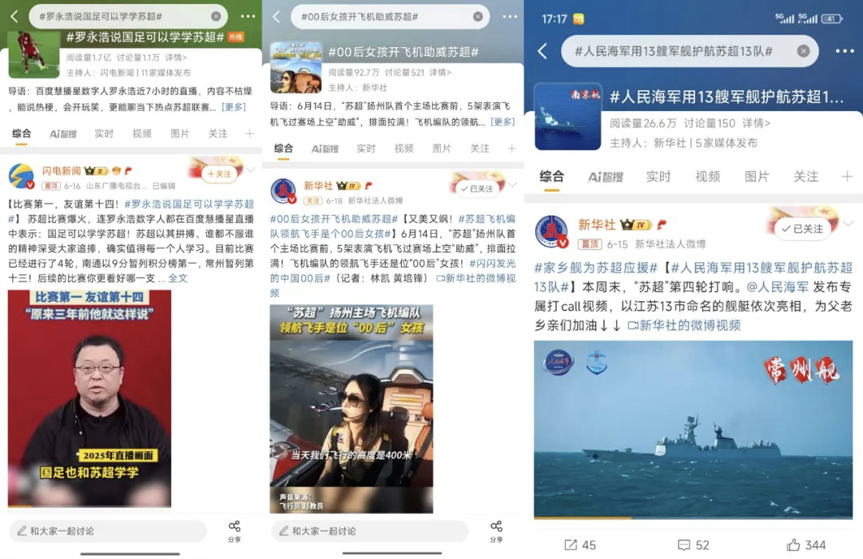Open three-dot menu in the navy topic panel
This screenshot has width=863, height=559.
click(845, 51)
